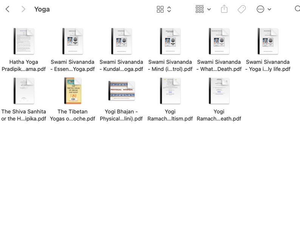Select Yogi Ramach...ltism.pdf file icon

point(170,91)
